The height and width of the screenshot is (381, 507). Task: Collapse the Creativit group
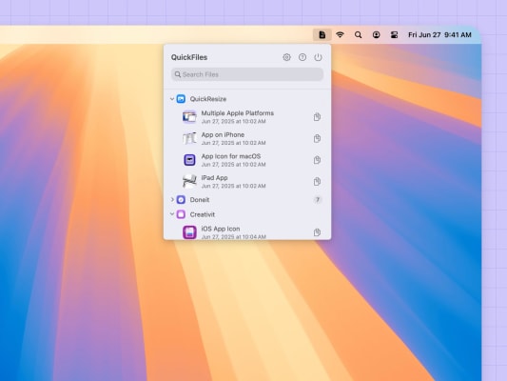[x=172, y=214]
